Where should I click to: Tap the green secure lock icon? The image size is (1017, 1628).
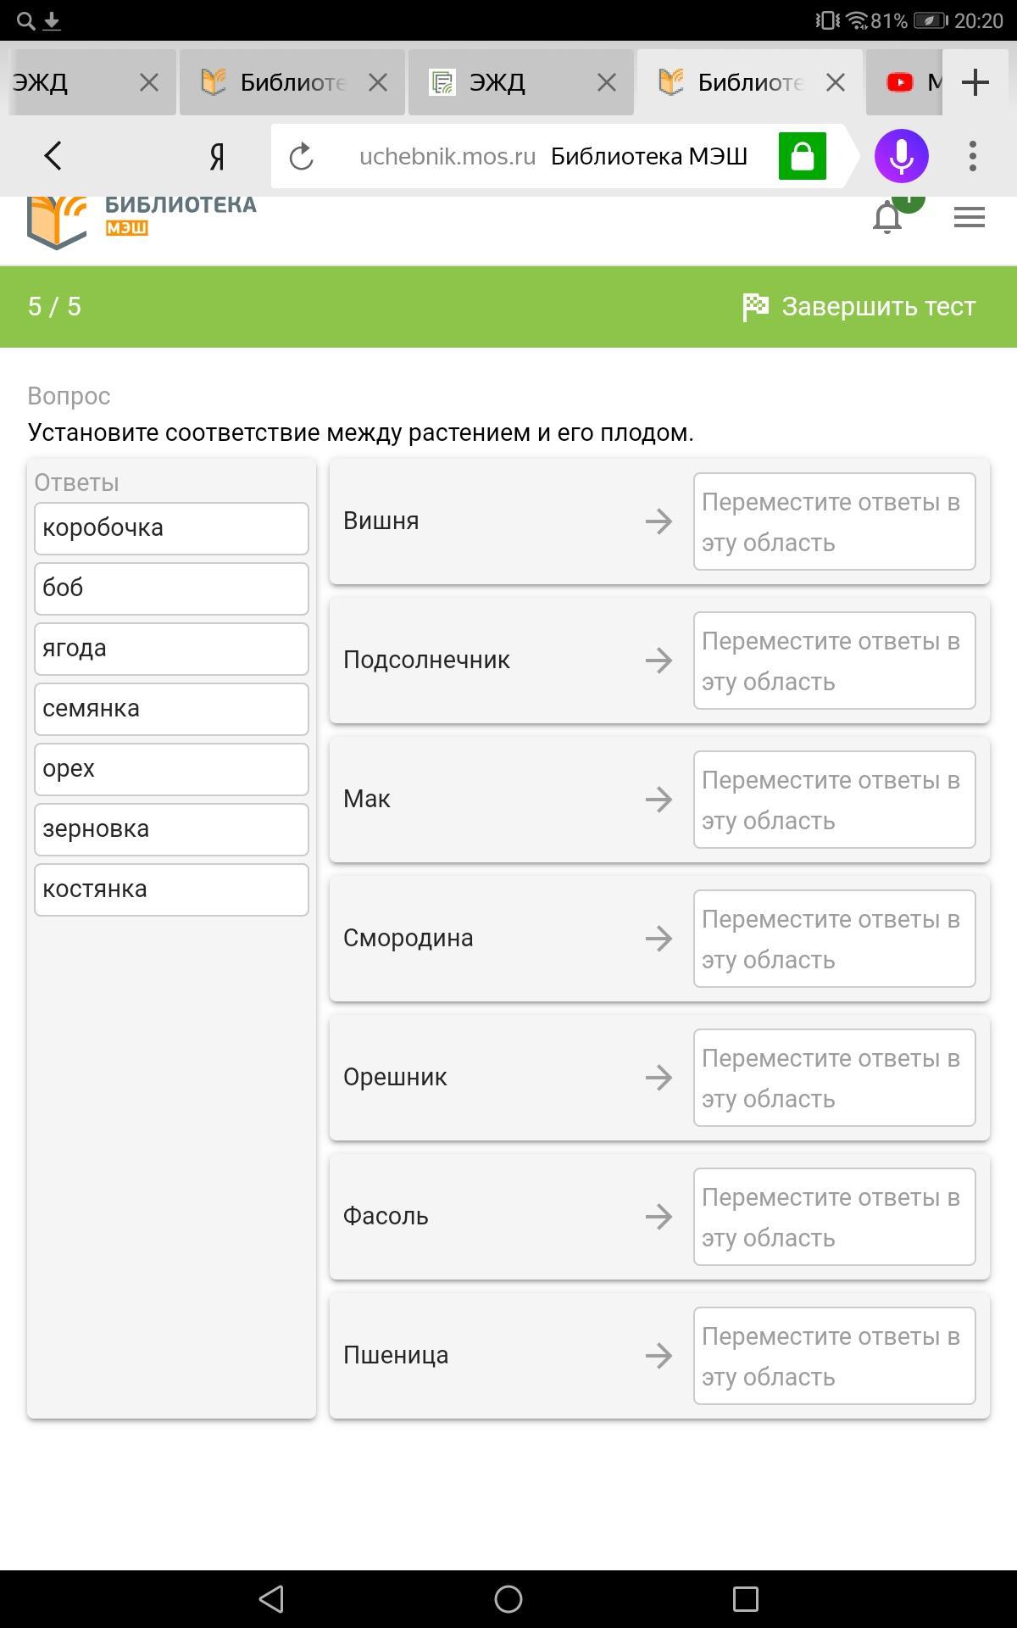point(802,156)
